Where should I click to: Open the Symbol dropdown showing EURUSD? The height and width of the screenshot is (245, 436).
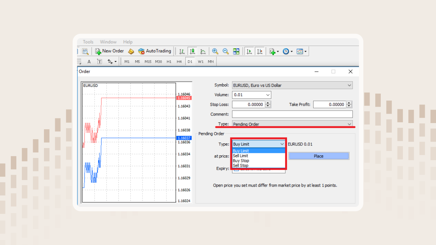[292, 85]
